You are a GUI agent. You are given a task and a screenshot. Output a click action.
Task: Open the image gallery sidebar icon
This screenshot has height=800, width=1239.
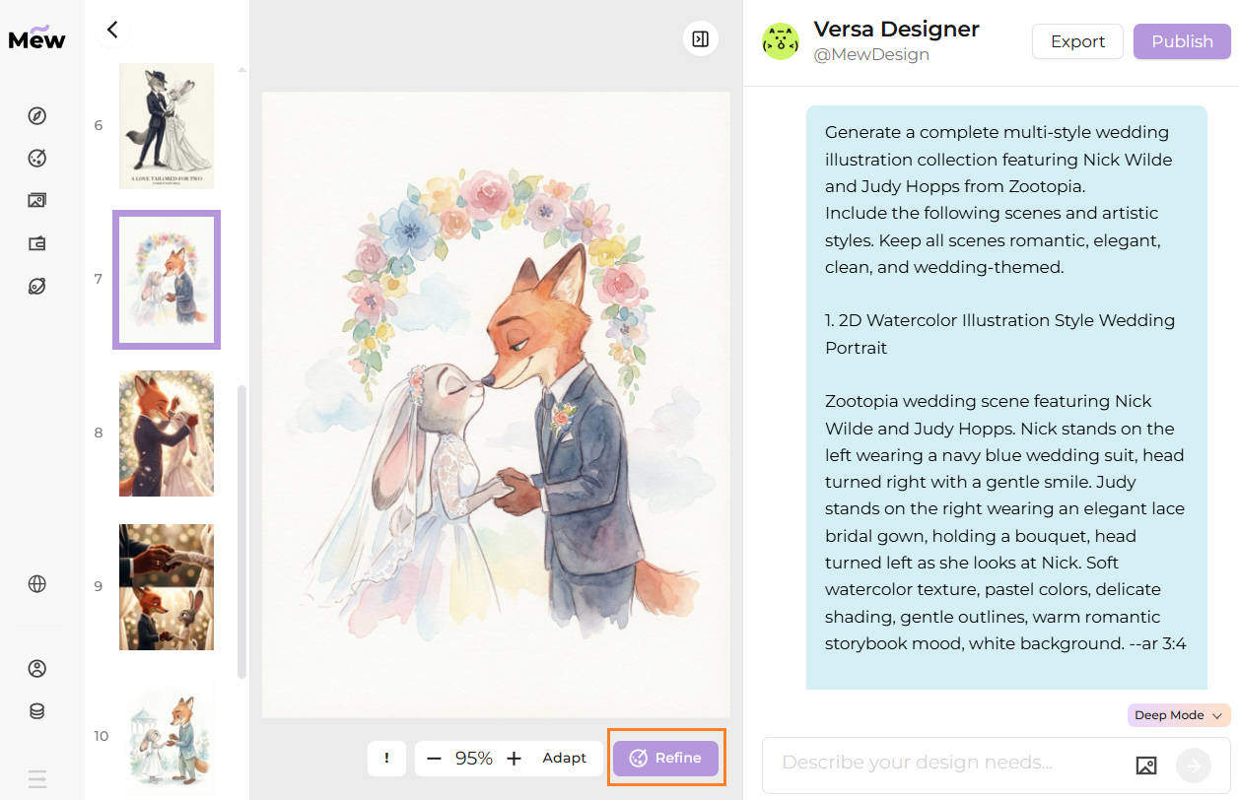(37, 201)
